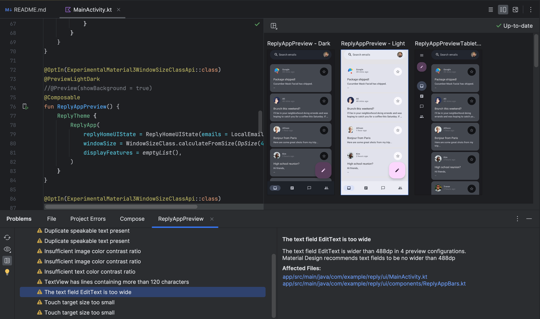
Task: Select the preview details sidebar icon
Action: (x=7, y=260)
